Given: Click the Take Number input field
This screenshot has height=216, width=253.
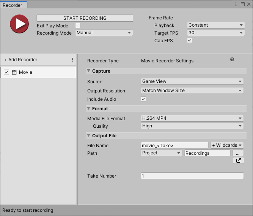Looking at the screenshot, I should (192, 176).
